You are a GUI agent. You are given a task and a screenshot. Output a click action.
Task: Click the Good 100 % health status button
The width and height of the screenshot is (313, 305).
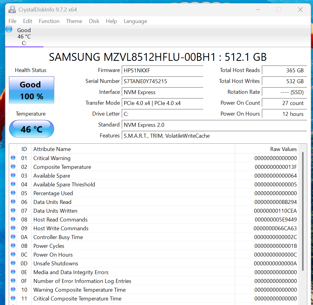[x=32, y=90]
